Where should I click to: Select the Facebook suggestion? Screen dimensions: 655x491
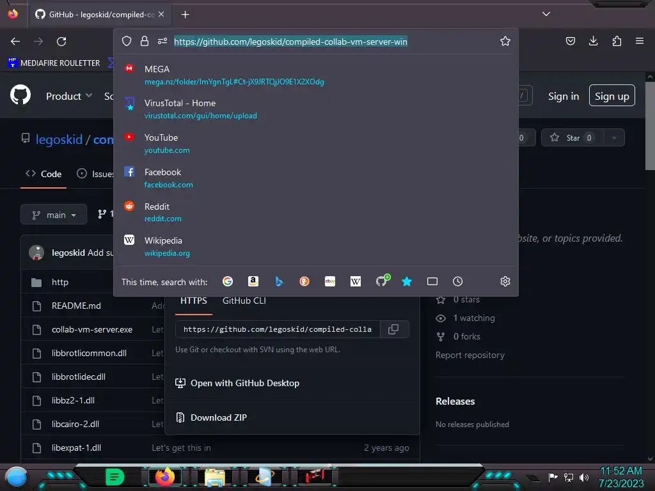(x=316, y=178)
